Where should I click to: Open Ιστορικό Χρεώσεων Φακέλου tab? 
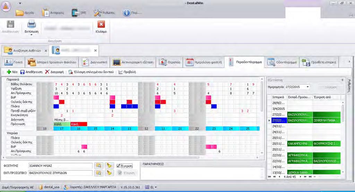pyautogui.click(x=51, y=62)
